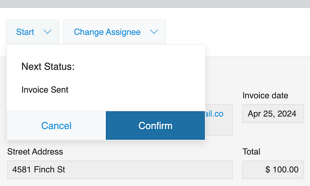Image resolution: width=310 pixels, height=186 pixels.
Task: Select the Invoice Sent status text
Action: point(45,90)
